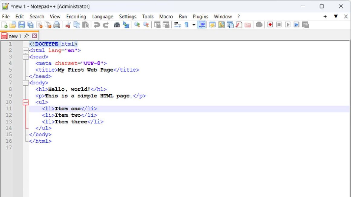
Task: Open the Tools menu
Action: click(x=148, y=17)
